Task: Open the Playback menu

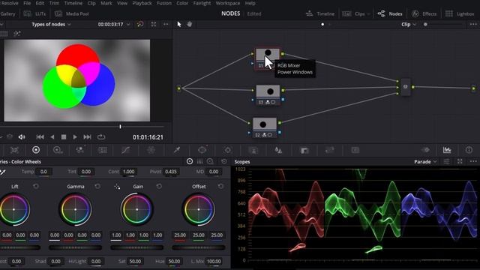Action: pos(142,3)
